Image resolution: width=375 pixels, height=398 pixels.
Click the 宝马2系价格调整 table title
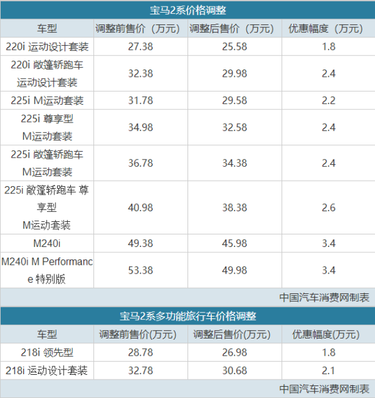(188, 10)
